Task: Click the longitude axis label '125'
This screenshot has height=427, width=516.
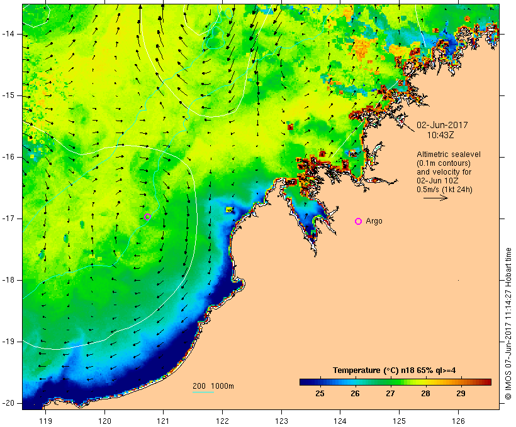Action: (x=399, y=421)
